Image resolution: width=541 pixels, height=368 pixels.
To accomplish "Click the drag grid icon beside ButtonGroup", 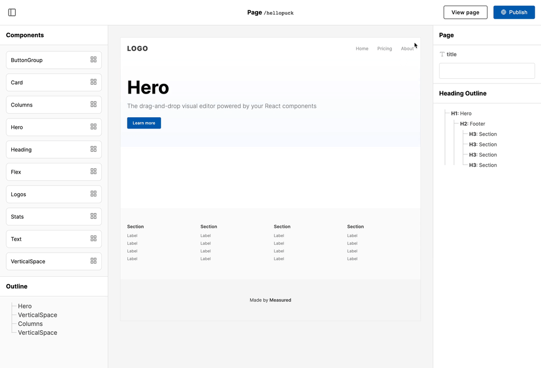I will point(94,60).
